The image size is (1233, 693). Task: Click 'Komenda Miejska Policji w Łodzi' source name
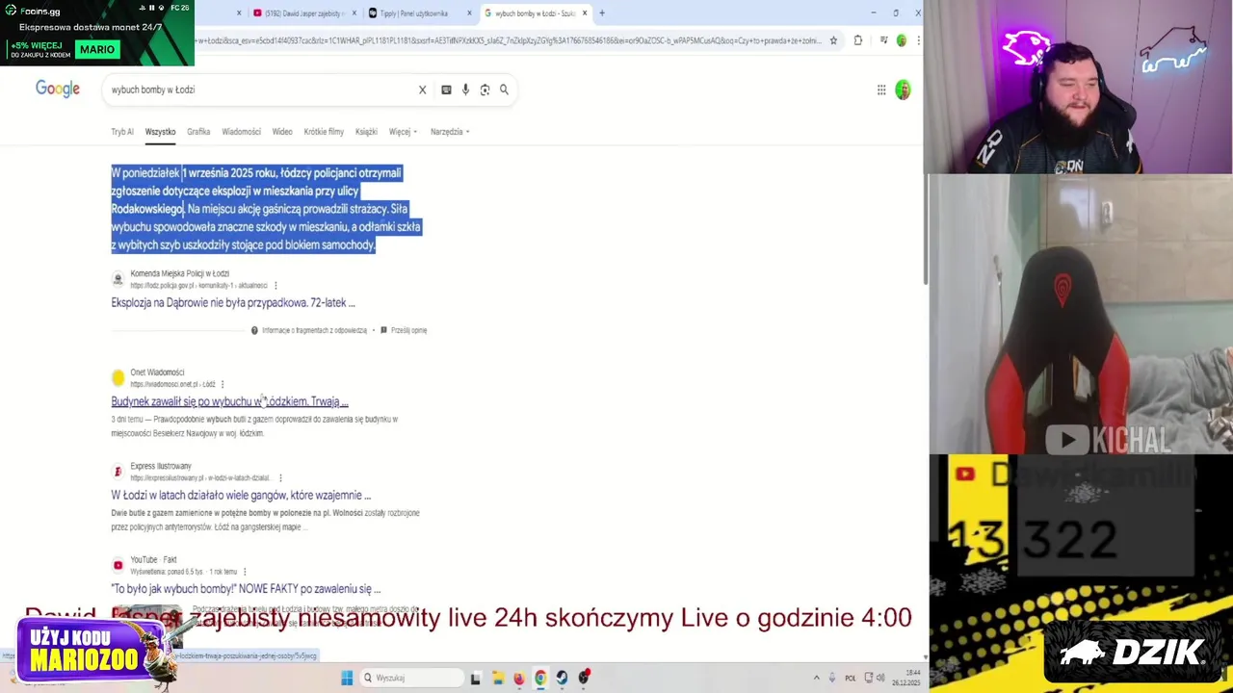tap(180, 274)
